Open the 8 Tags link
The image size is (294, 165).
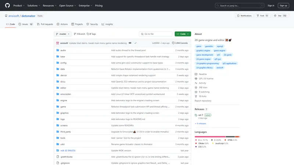(91, 34)
